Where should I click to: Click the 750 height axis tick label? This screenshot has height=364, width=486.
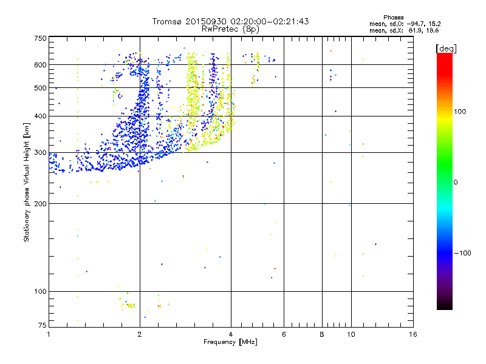[x=41, y=39]
